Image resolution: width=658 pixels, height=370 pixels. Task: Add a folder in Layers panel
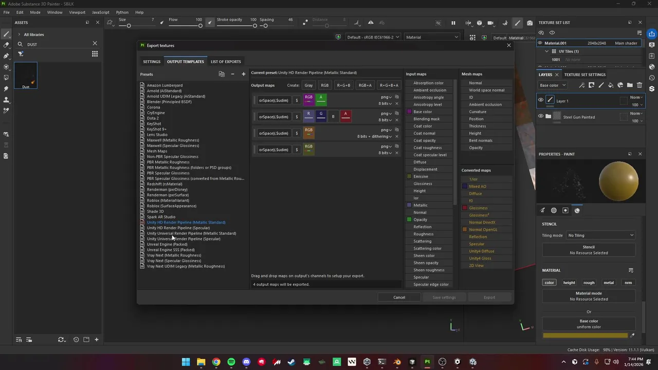pos(630,85)
